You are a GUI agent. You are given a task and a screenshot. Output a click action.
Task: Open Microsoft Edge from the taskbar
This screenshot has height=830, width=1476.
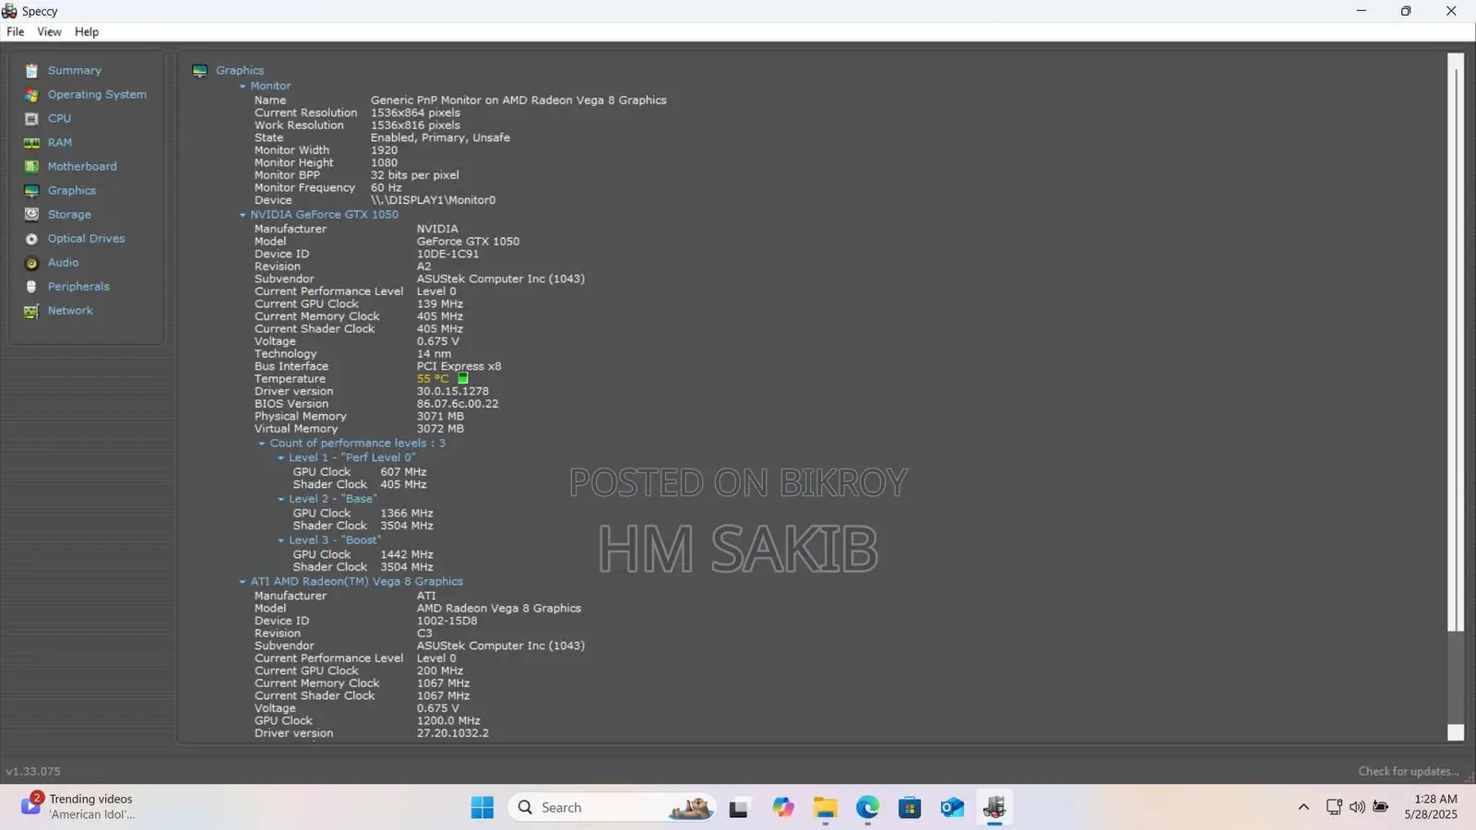867,808
